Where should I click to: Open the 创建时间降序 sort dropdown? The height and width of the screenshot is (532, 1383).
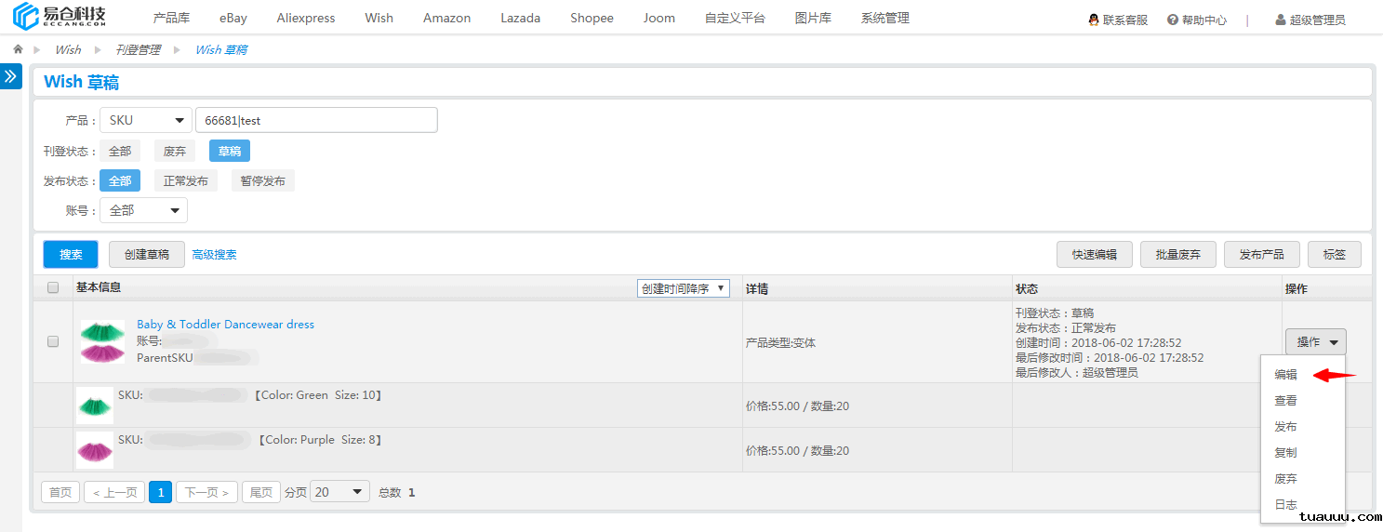pyautogui.click(x=683, y=288)
